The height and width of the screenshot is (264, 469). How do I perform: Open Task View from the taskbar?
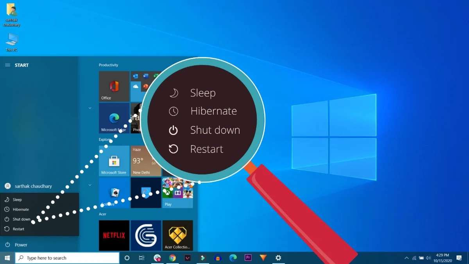(x=141, y=258)
